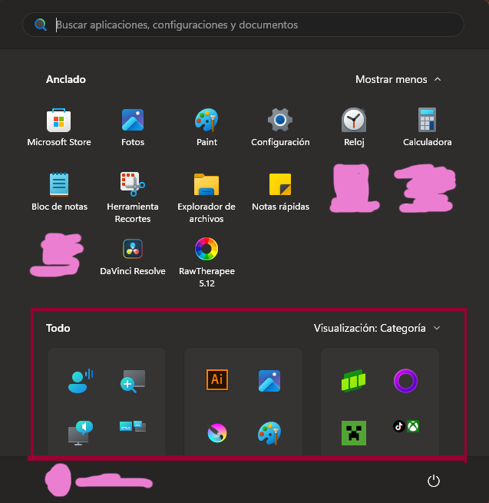Open Microsoft Store from pinned apps
This screenshot has width=489, height=503.
(59, 127)
